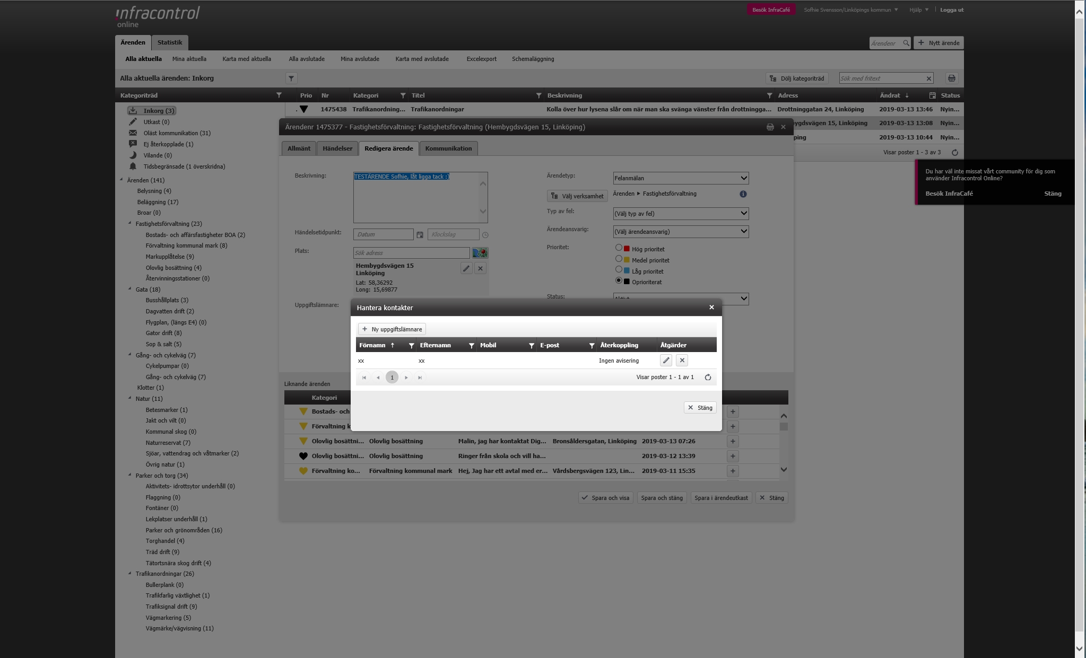This screenshot has width=1086, height=658.
Task: Refresh the contacts list in Hantera kontakter
Action: coord(708,378)
